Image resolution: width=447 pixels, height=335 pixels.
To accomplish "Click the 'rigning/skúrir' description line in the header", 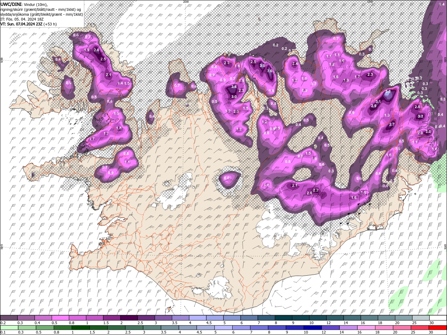I will (x=41, y=9).
